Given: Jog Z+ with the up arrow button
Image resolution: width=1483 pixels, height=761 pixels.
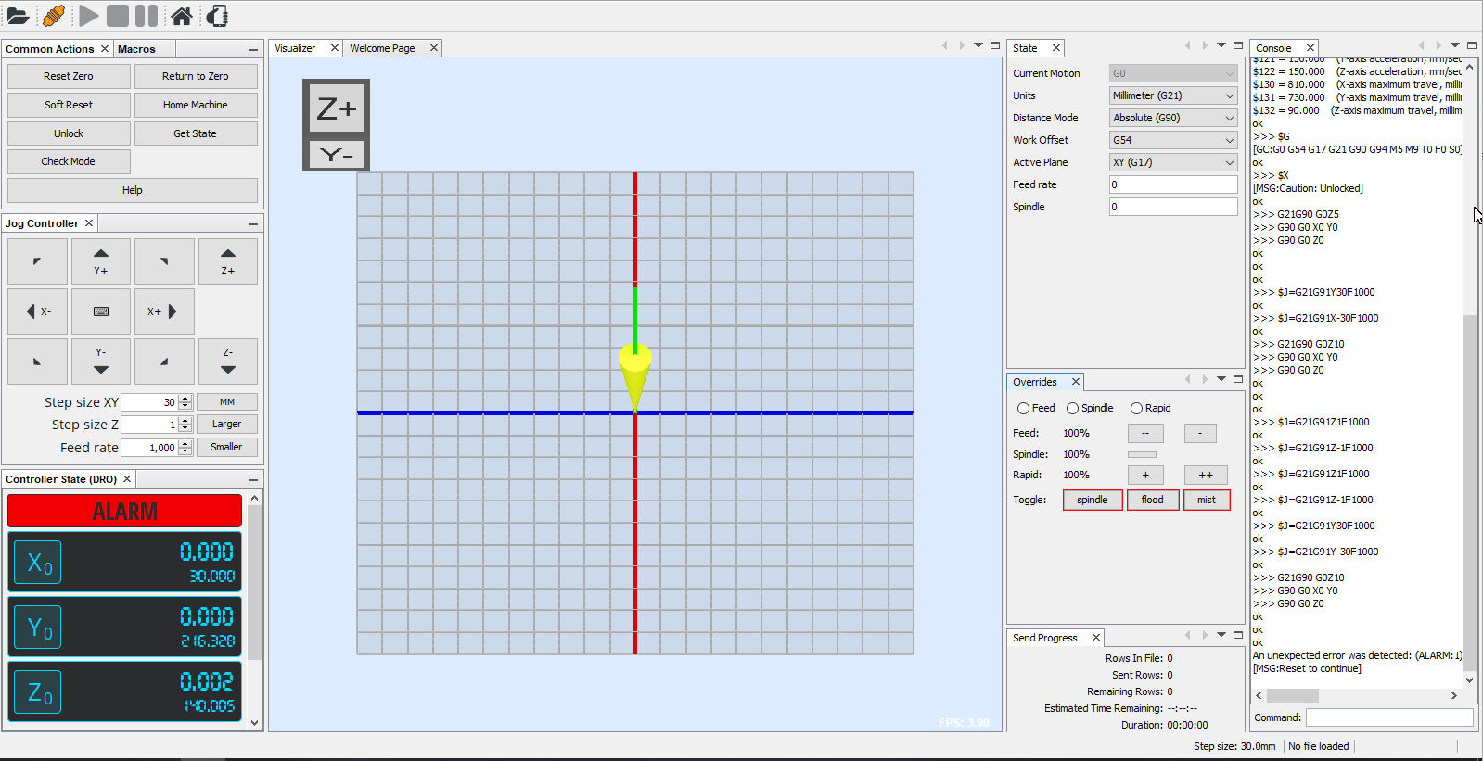Looking at the screenshot, I should 228,261.
